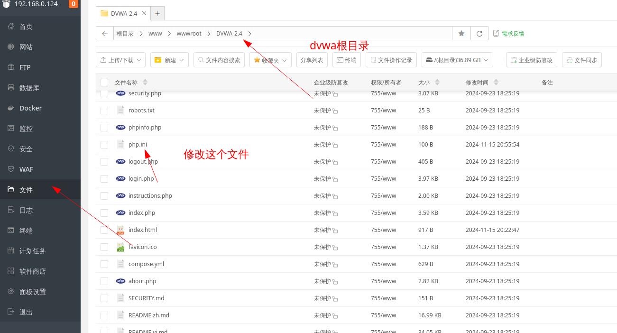This screenshot has height=333, width=617.
Task: Open the 新建 dropdown menu
Action: (x=170, y=60)
